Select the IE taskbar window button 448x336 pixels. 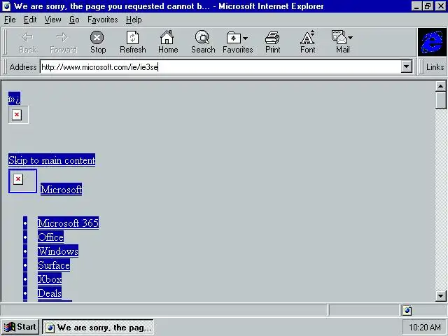tap(98, 327)
